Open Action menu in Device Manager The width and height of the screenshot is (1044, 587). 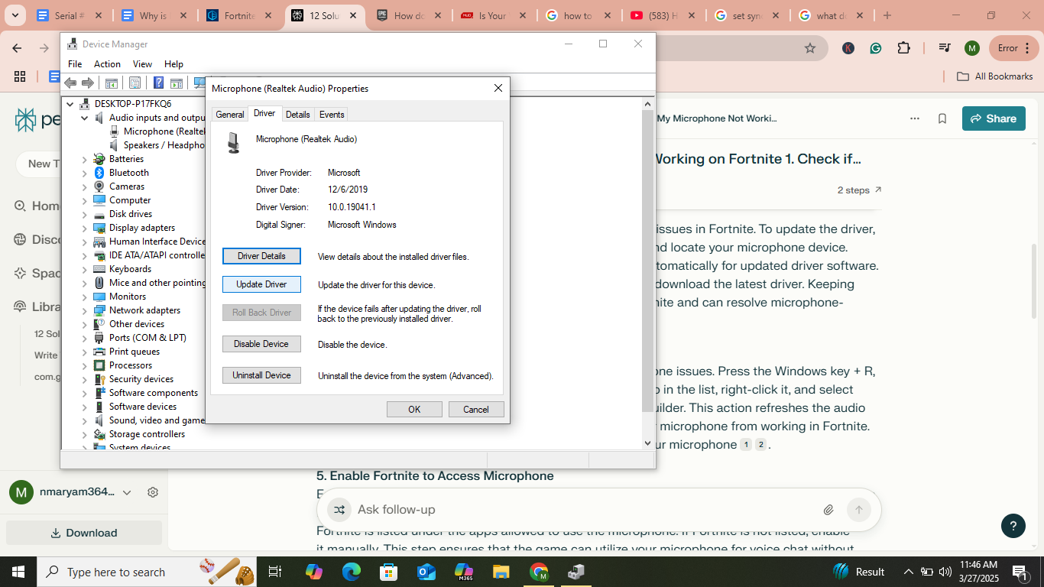107,64
